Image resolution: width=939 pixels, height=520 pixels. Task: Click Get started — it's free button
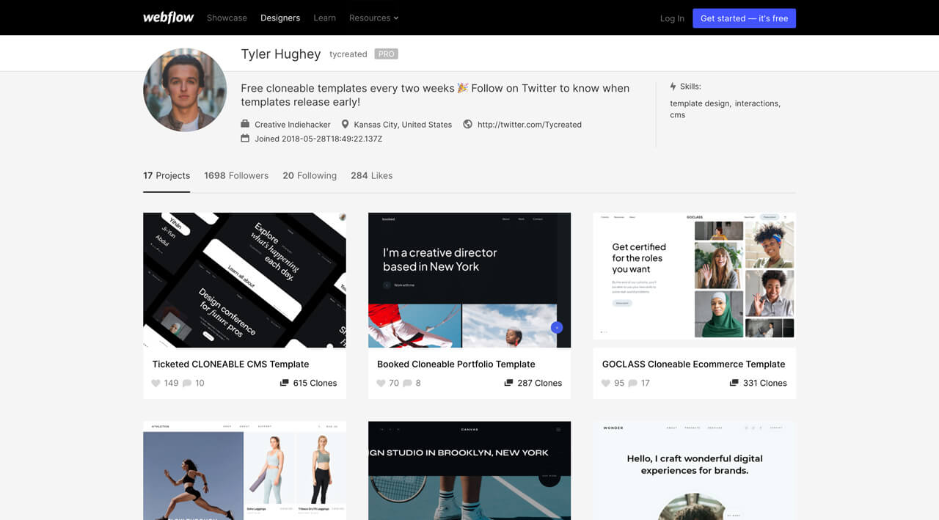pos(744,18)
